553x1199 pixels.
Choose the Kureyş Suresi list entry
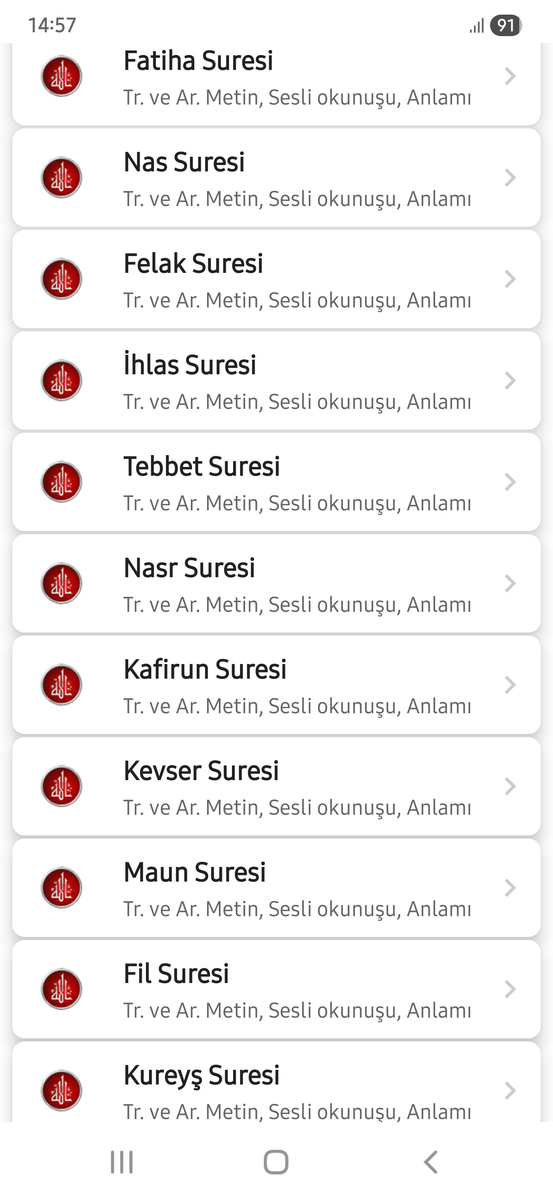coord(201,1075)
